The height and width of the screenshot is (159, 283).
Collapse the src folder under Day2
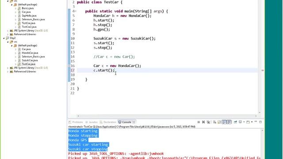[x=8, y=42]
